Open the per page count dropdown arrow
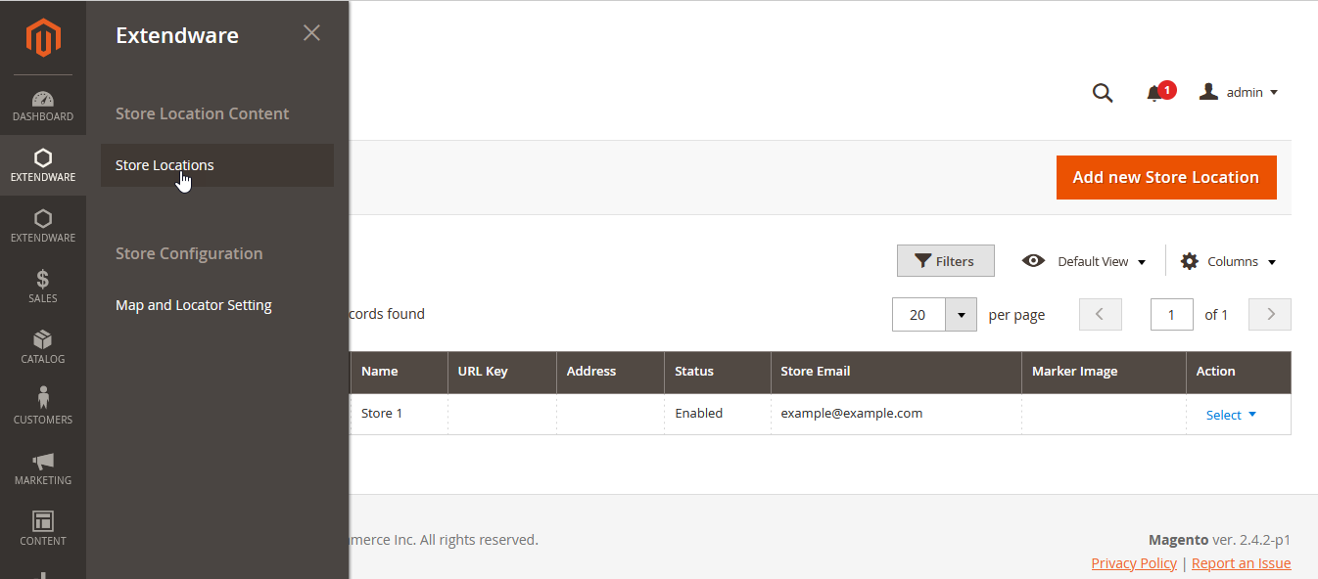This screenshot has width=1318, height=579. pyautogui.click(x=961, y=315)
